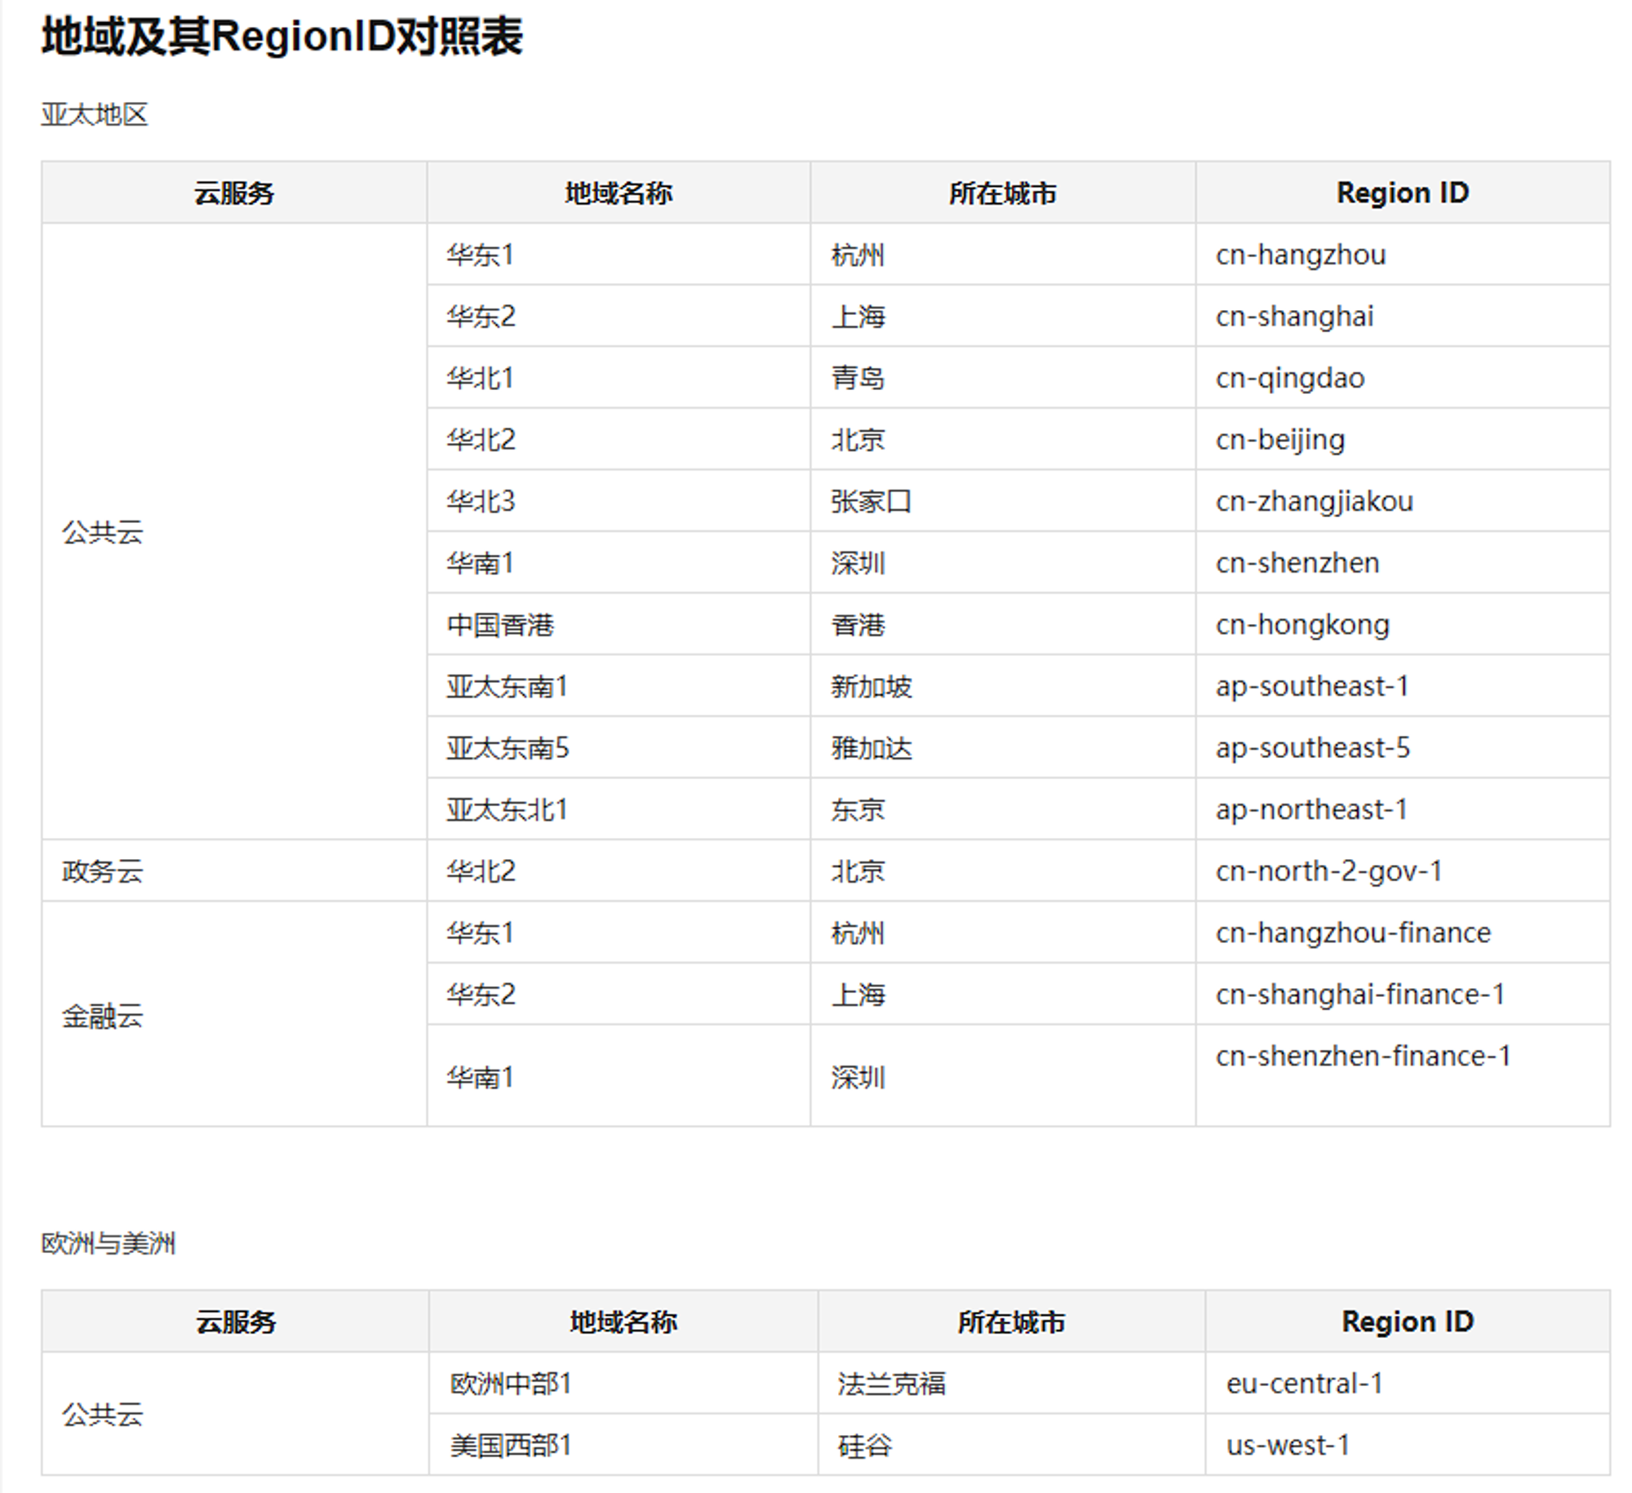The width and height of the screenshot is (1632, 1493).
Task: Click the 所在城市 header in the Asia-Pacific table
Action: pos(1003,193)
